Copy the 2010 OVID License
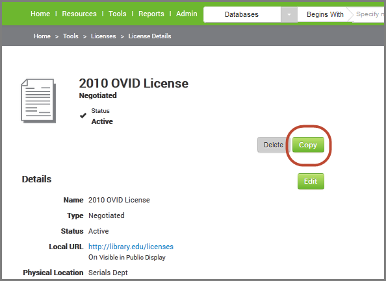 click(308, 145)
